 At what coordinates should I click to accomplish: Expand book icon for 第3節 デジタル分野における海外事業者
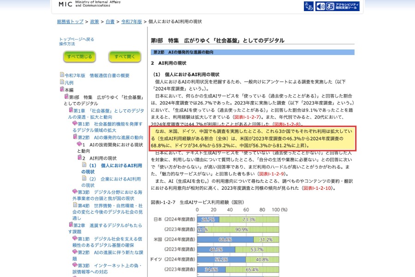[75, 192]
